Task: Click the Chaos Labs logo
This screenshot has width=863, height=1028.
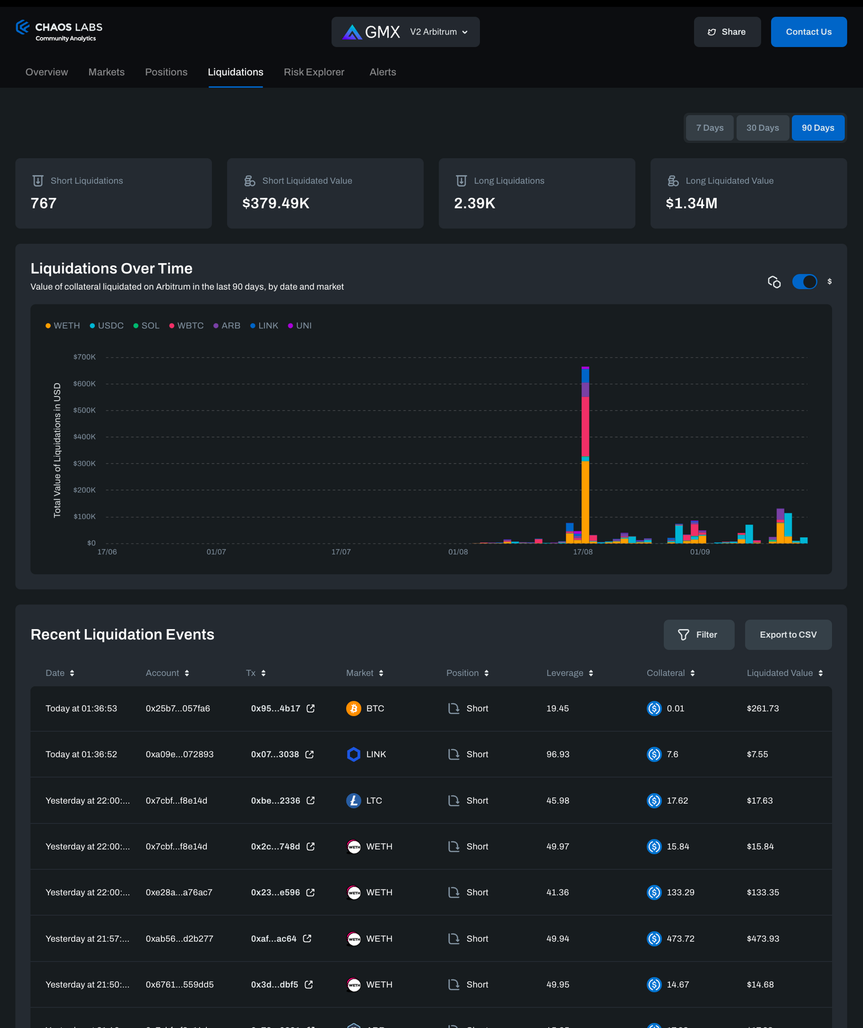Action: click(x=59, y=31)
